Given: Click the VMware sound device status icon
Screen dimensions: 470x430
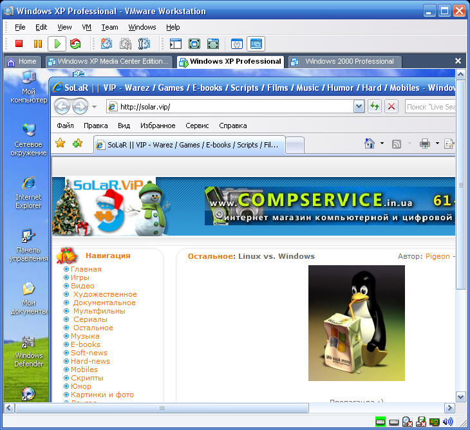Looking at the screenshot, I should pyautogui.click(x=447, y=422).
